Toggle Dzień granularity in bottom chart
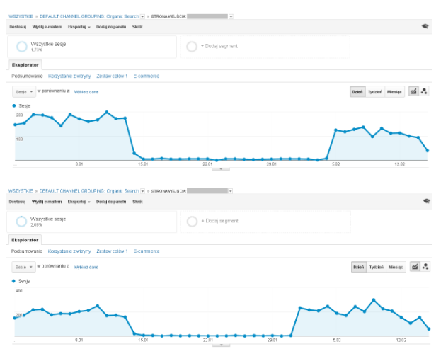This screenshot has width=436, height=349. point(359,267)
